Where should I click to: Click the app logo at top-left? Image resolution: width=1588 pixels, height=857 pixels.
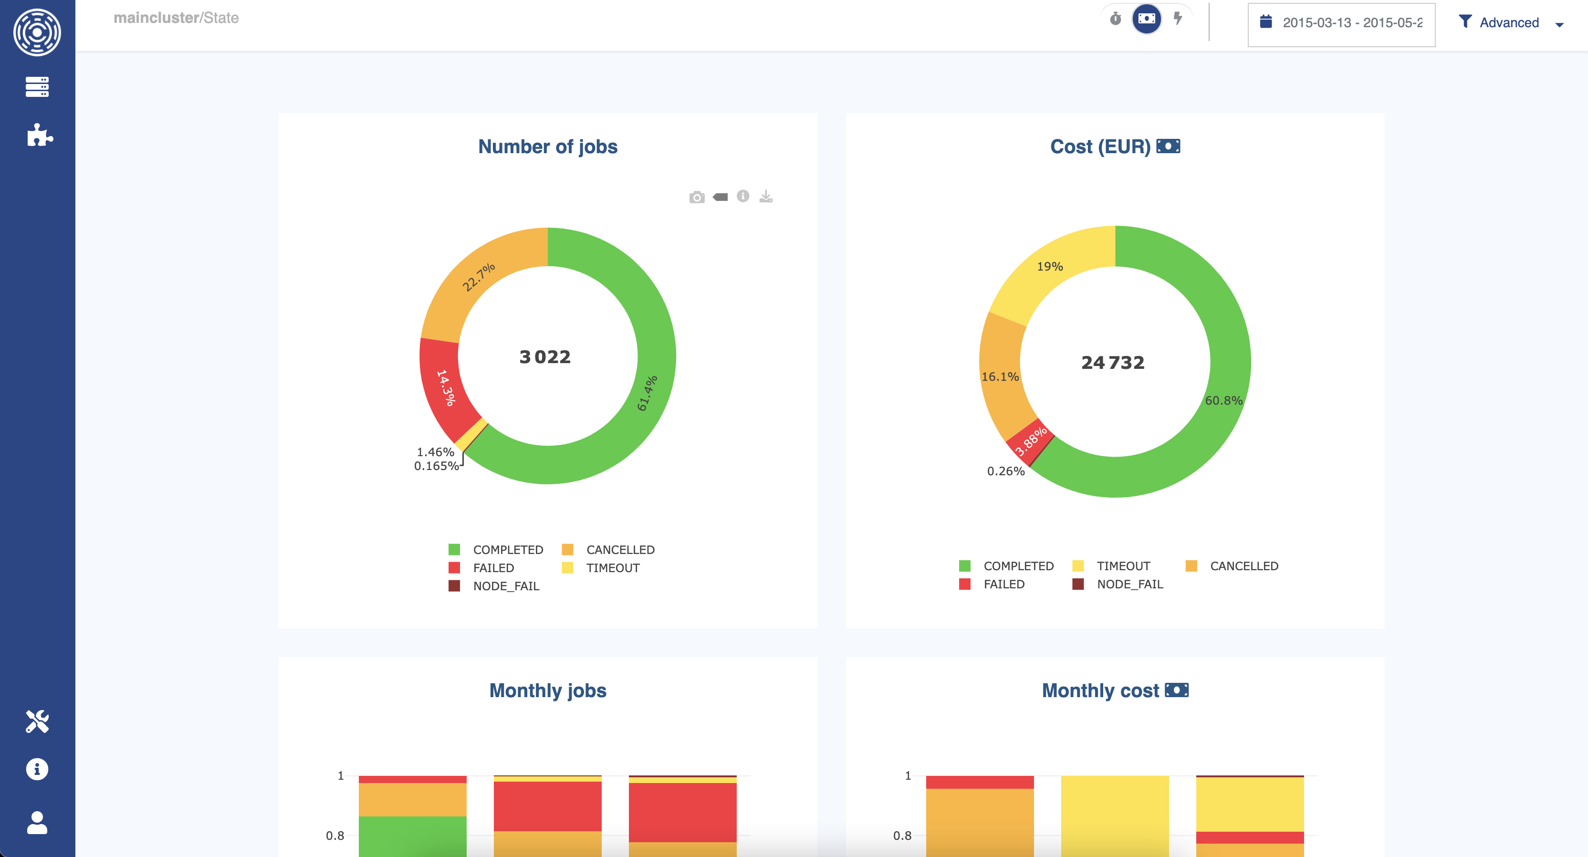point(37,32)
